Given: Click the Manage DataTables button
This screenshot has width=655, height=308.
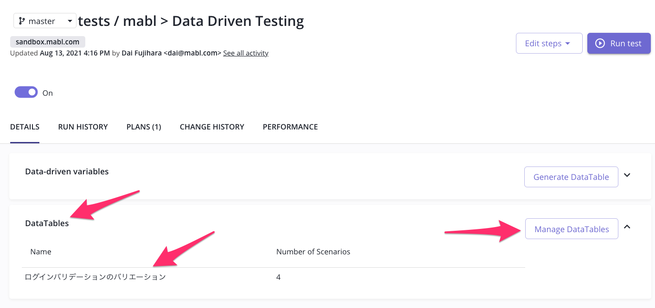Looking at the screenshot, I should point(572,229).
